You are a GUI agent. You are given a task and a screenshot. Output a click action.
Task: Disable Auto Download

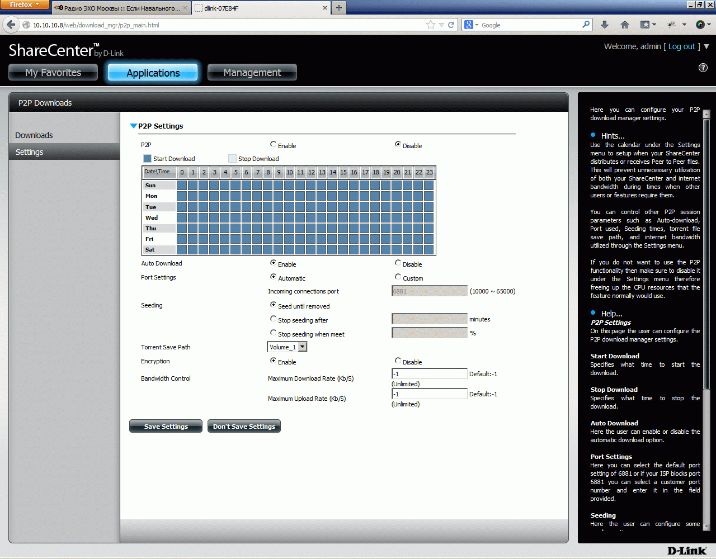(398, 263)
